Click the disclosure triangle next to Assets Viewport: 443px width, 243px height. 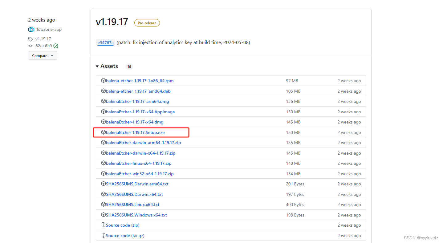pyautogui.click(x=97, y=66)
